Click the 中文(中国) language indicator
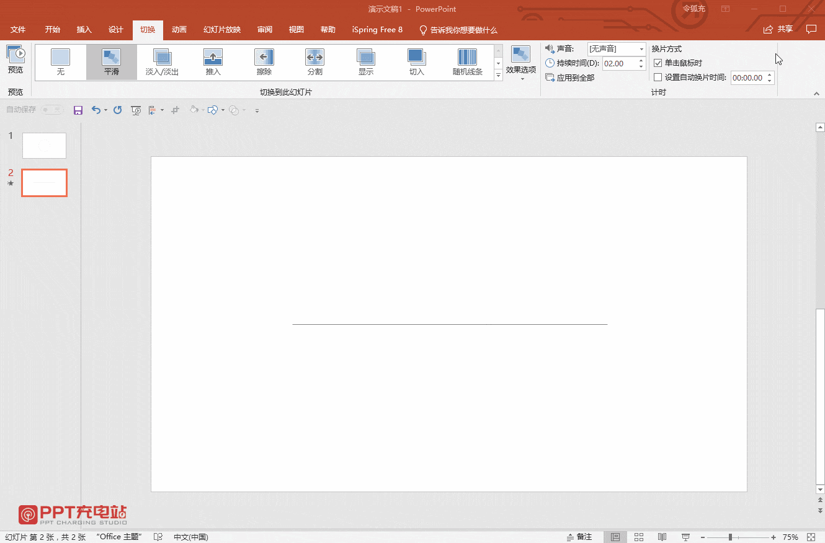The width and height of the screenshot is (825, 543). coord(190,537)
